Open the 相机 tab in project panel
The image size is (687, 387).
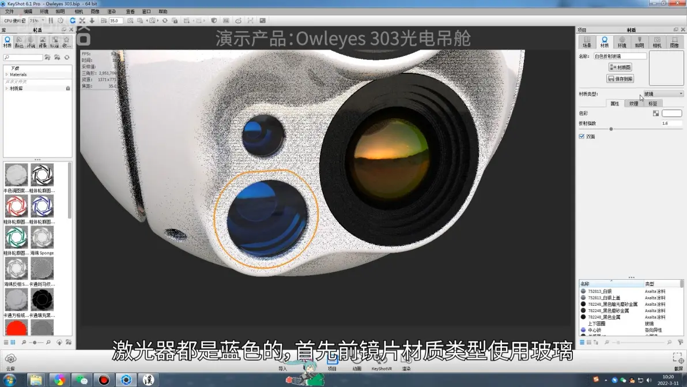(x=657, y=42)
